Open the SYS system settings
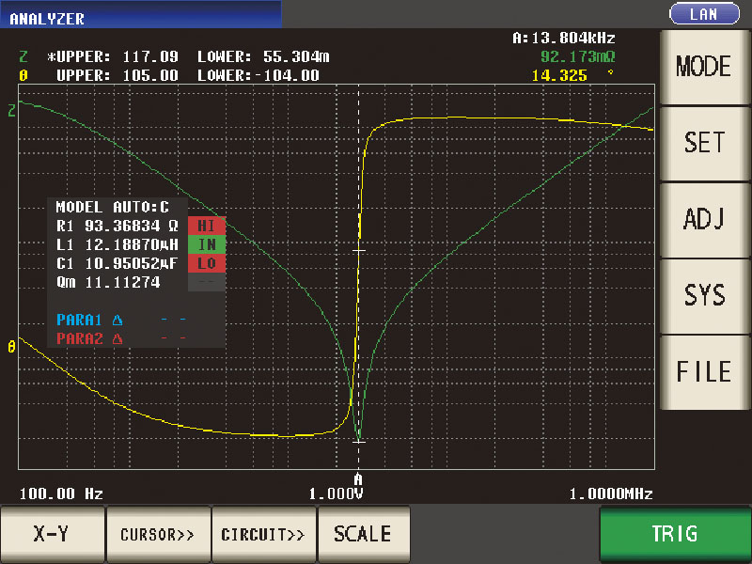 tap(705, 296)
